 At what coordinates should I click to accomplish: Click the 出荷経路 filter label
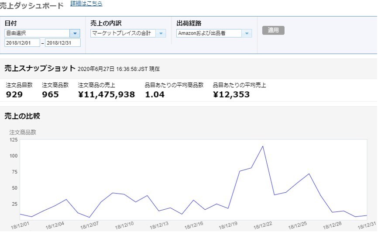pyautogui.click(x=189, y=23)
